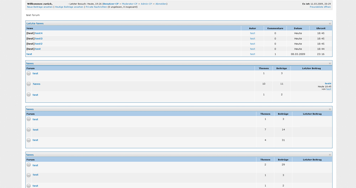Viewport: 356px width, 188px height.
Task: Open the Letzte News header title link
Action: coord(35,23)
